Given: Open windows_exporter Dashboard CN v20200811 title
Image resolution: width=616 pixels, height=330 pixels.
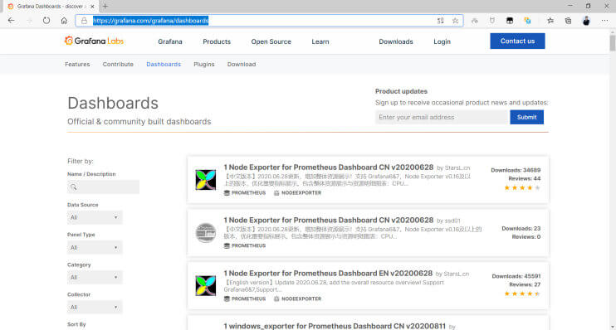Looking at the screenshot, I should [x=335, y=326].
